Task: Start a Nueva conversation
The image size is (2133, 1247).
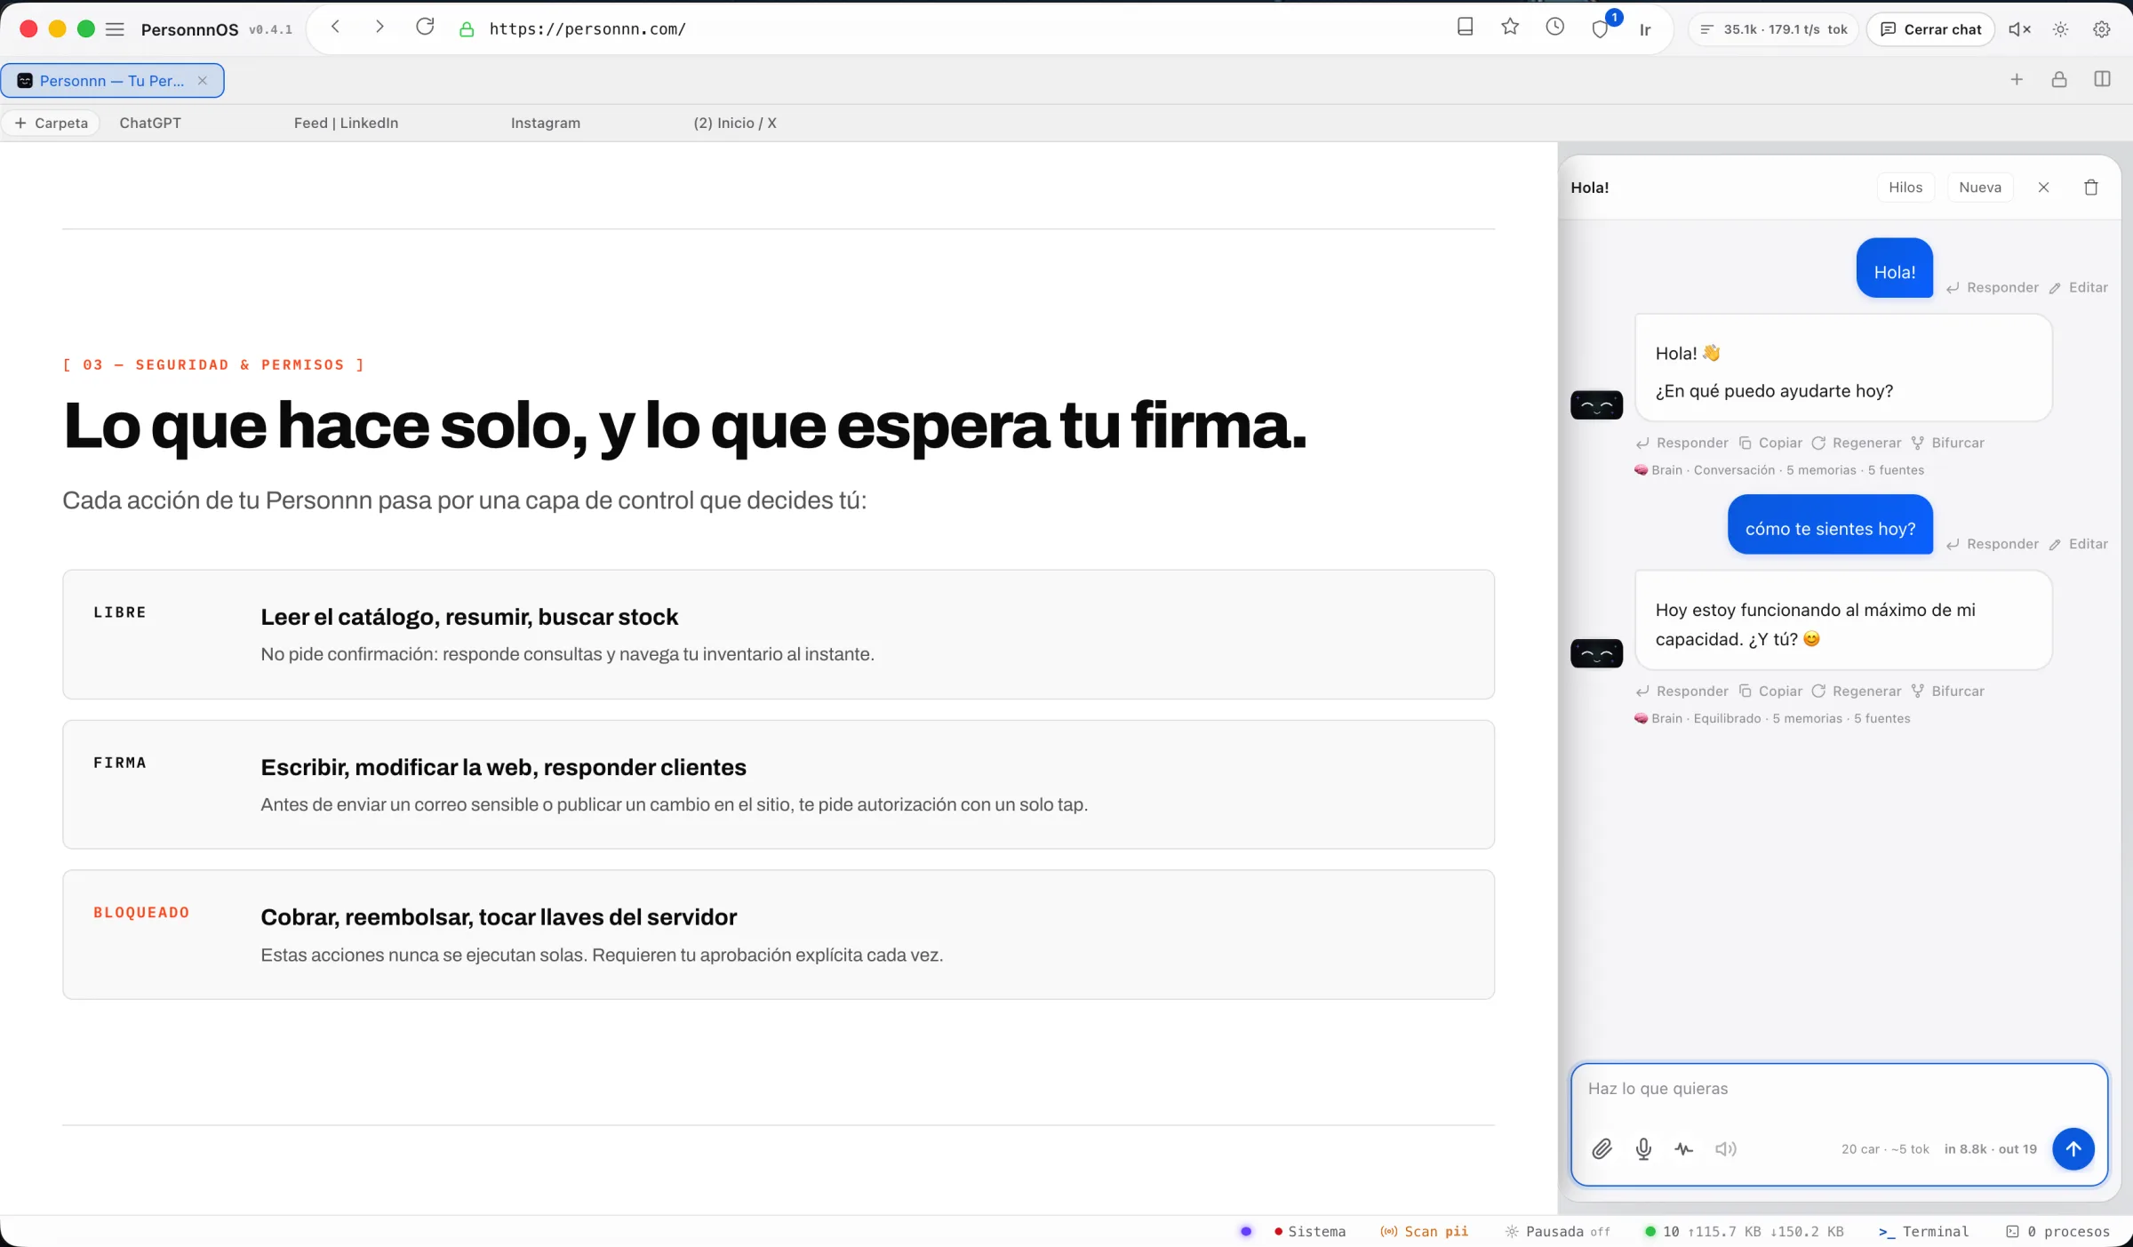Action: 1980,188
